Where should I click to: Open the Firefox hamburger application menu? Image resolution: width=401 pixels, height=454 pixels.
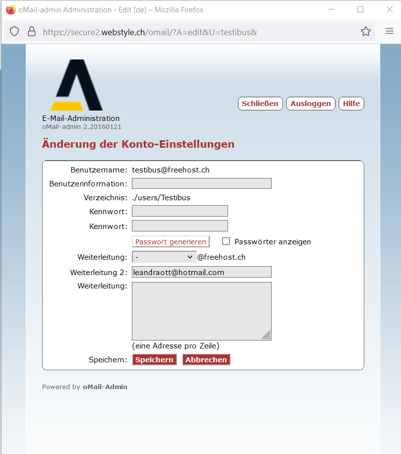pyautogui.click(x=390, y=32)
